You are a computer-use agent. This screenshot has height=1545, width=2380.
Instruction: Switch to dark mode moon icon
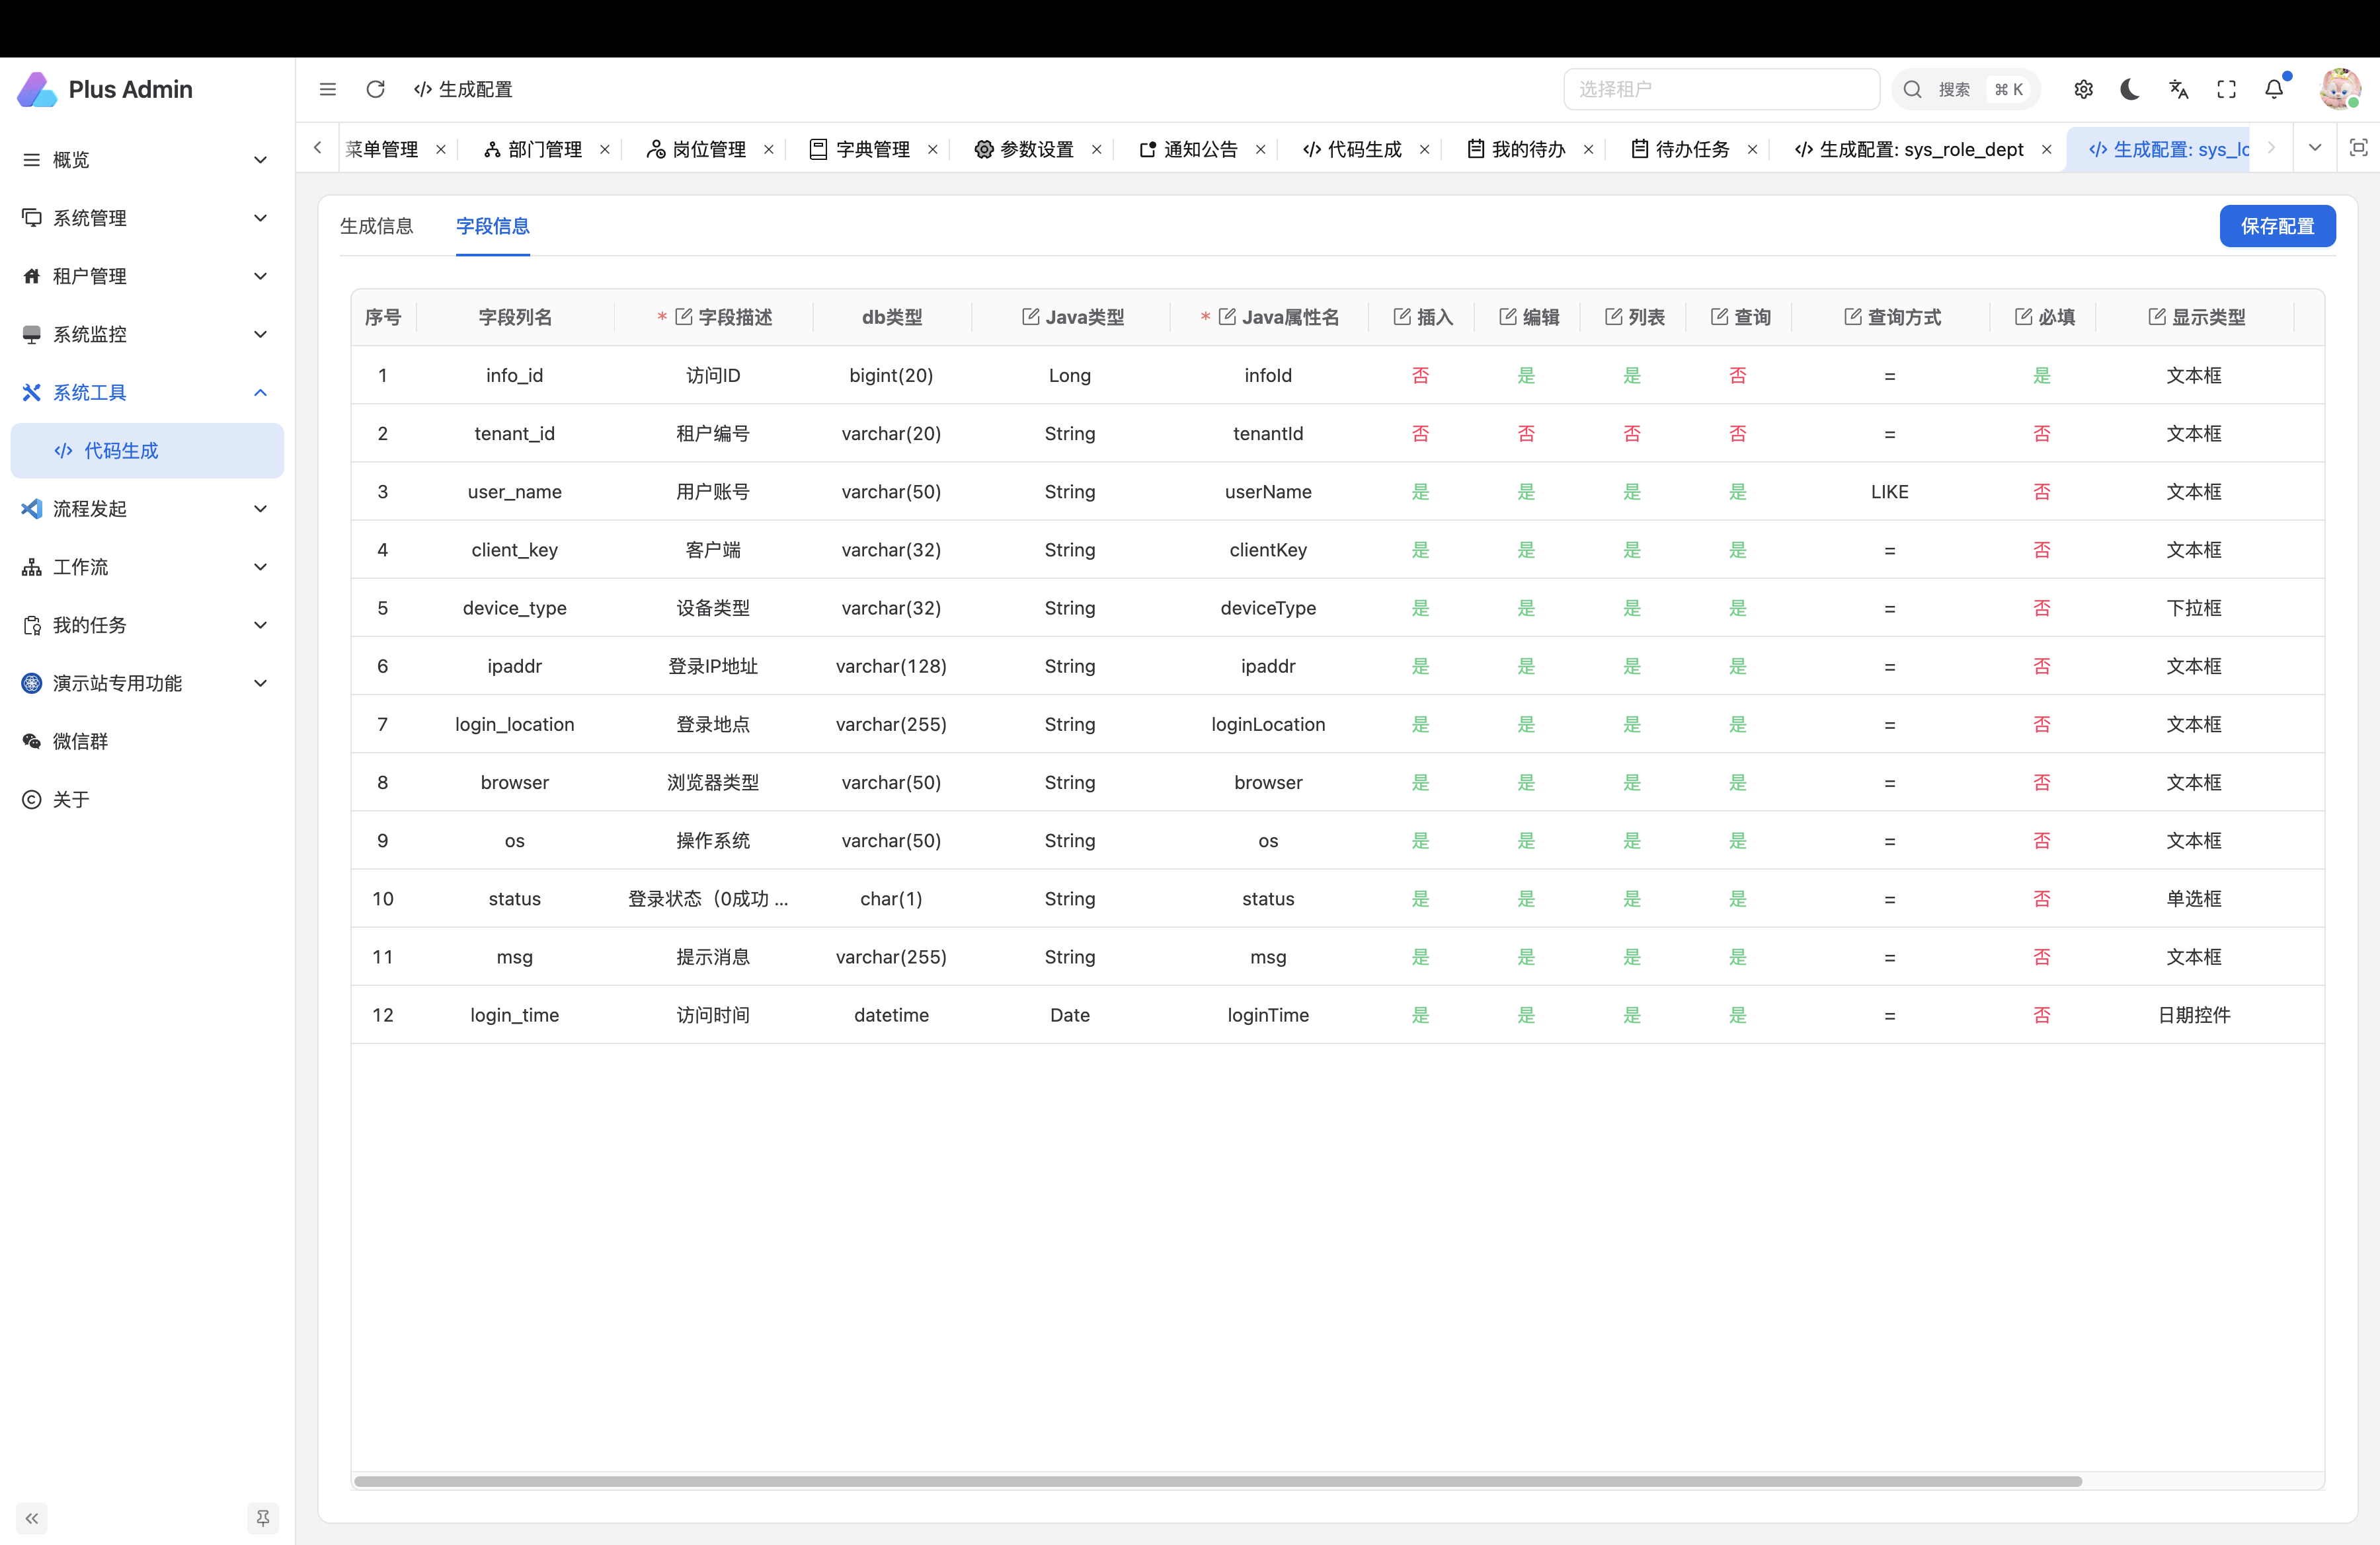tap(2130, 89)
